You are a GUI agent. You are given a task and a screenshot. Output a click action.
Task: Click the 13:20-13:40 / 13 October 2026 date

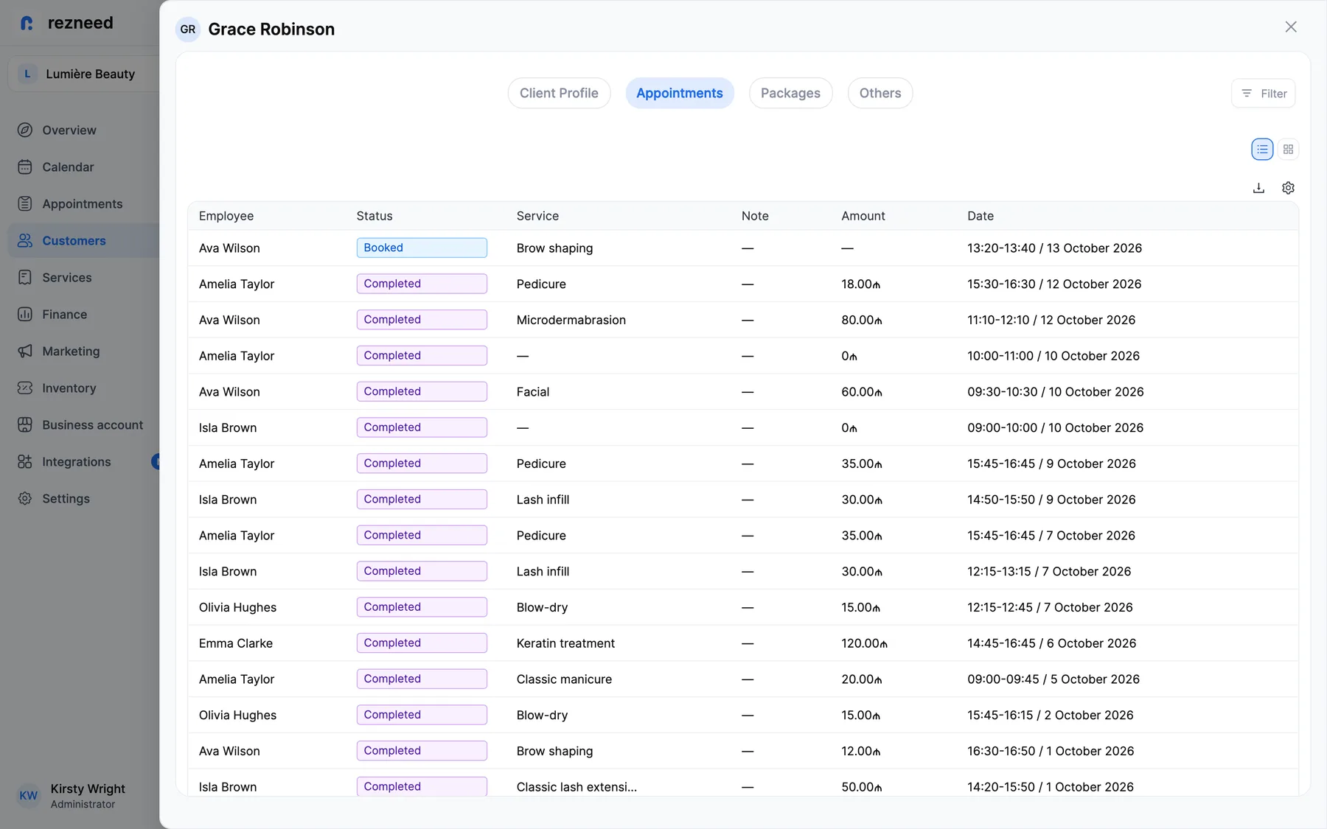1054,248
